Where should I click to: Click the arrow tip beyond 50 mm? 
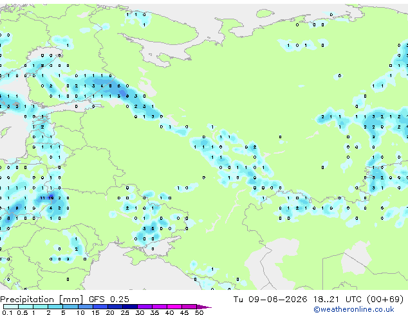[204, 307]
